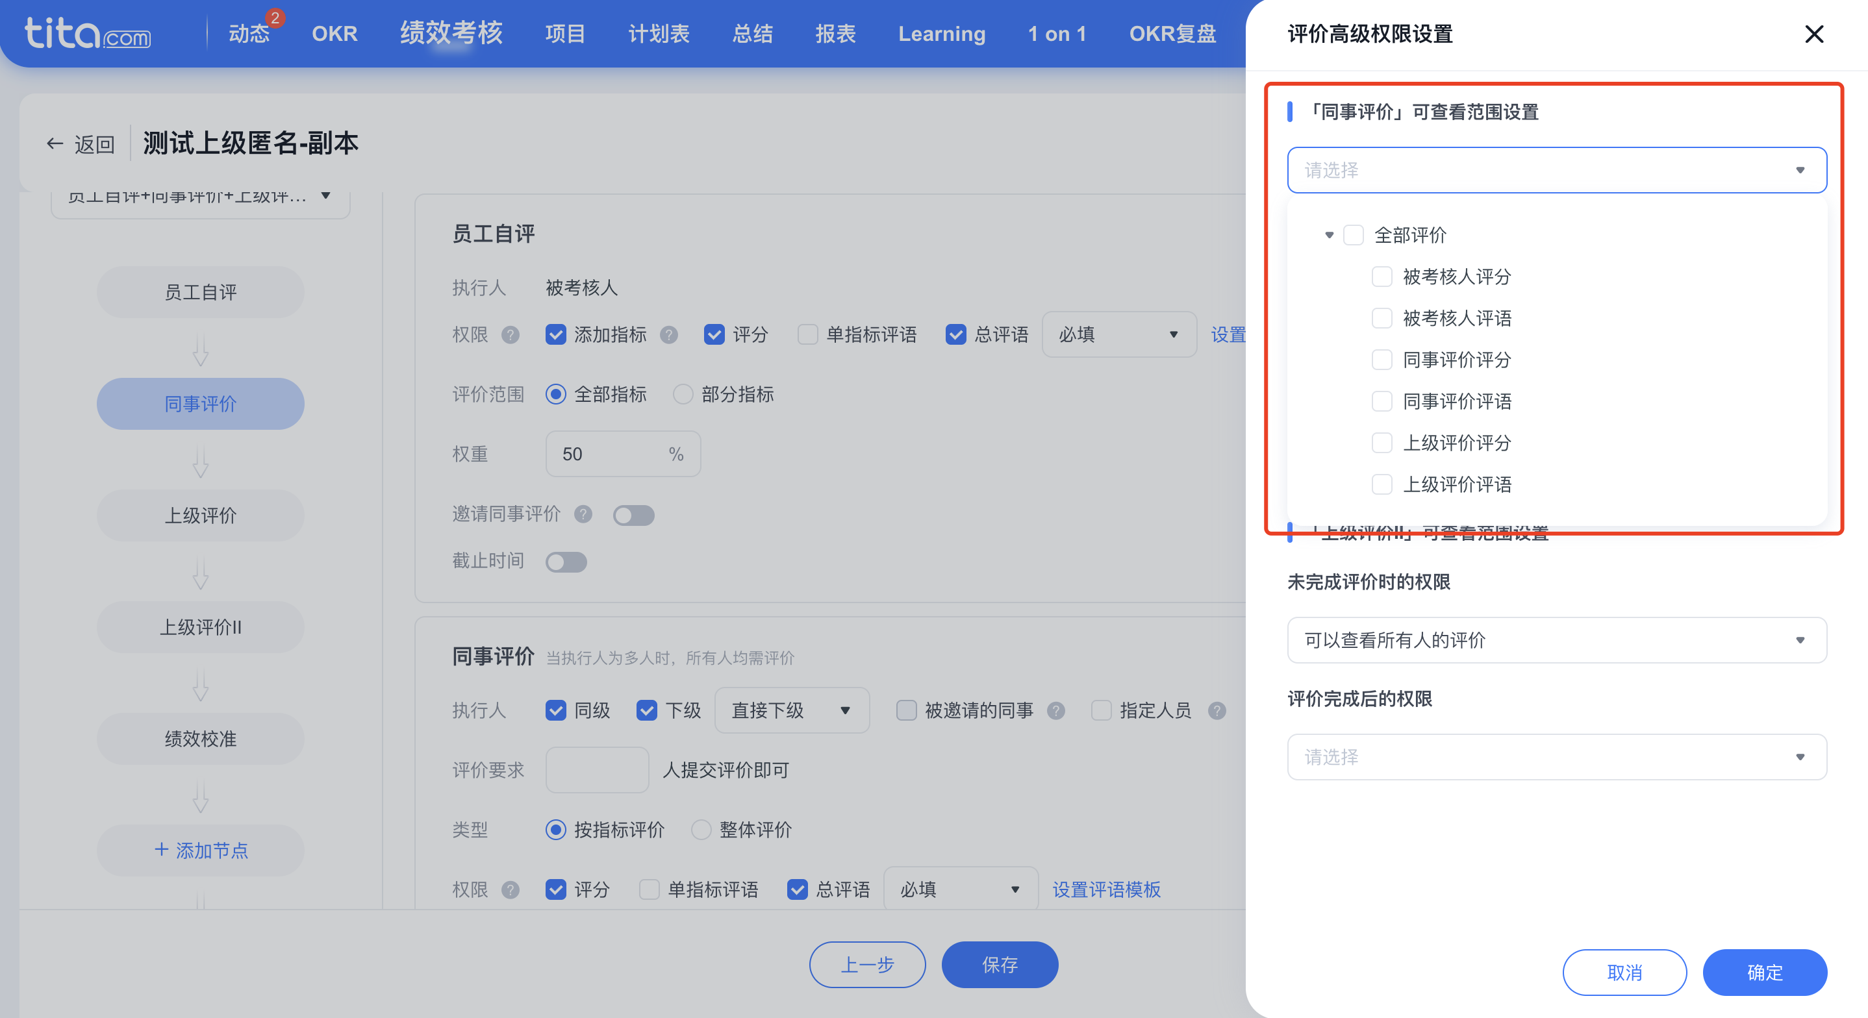
Task: Click the 权重 input field
Action: click(623, 454)
